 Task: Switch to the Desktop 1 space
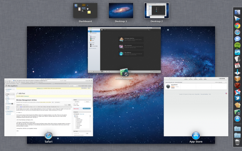(x=121, y=11)
